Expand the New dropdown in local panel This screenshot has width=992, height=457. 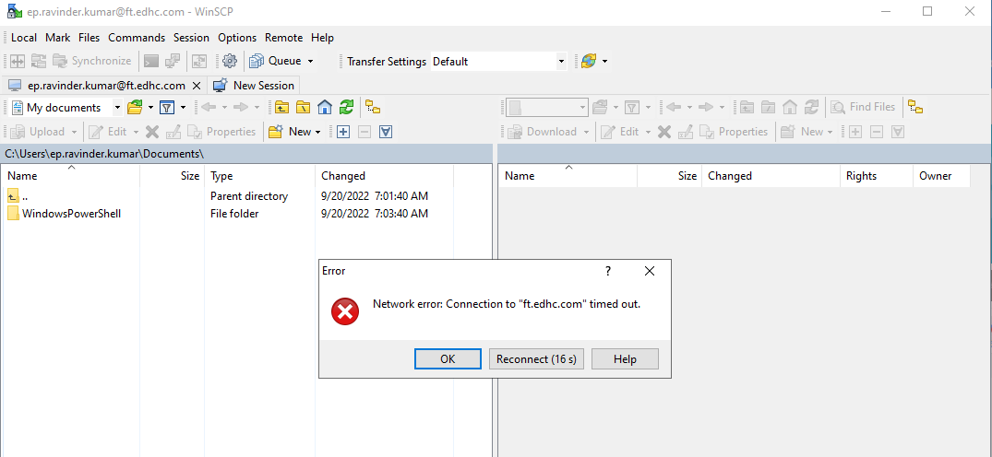(317, 132)
